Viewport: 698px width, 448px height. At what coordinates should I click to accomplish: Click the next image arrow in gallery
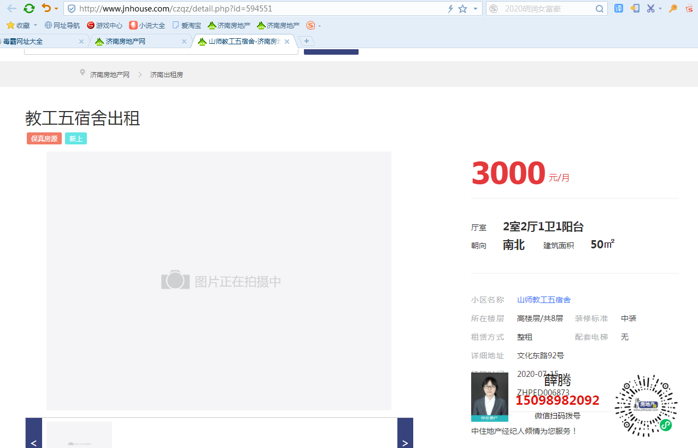[405, 442]
